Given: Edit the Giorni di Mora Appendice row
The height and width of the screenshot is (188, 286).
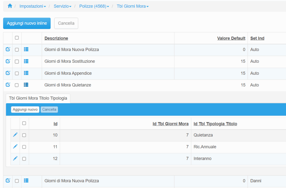Looking at the screenshot, I should pos(8,73).
